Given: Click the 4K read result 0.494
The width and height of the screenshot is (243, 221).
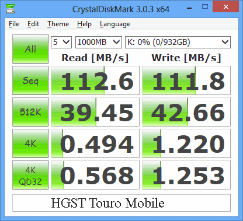Looking at the screenshot, I should click(95, 143).
